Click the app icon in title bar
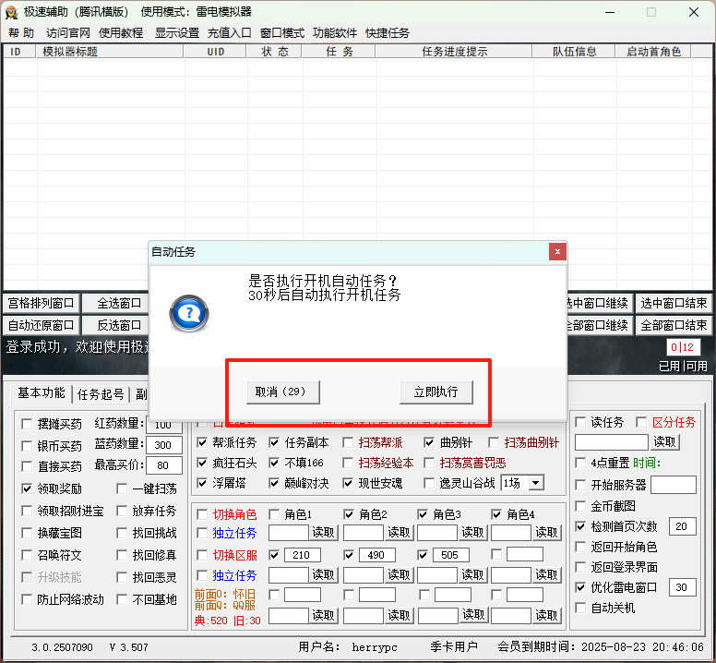Screen dimensions: 716x663 12,12
